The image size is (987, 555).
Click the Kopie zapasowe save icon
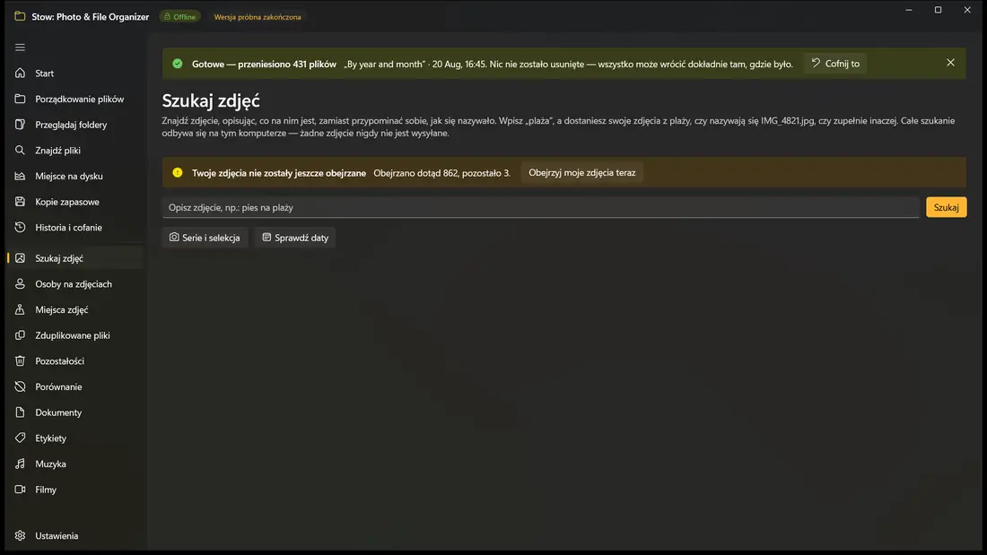pos(20,202)
